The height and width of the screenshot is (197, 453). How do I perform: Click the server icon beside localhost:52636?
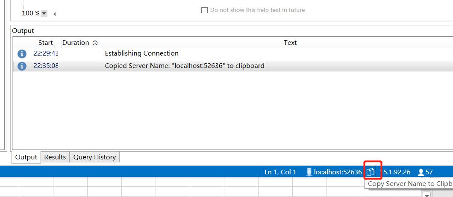click(309, 172)
